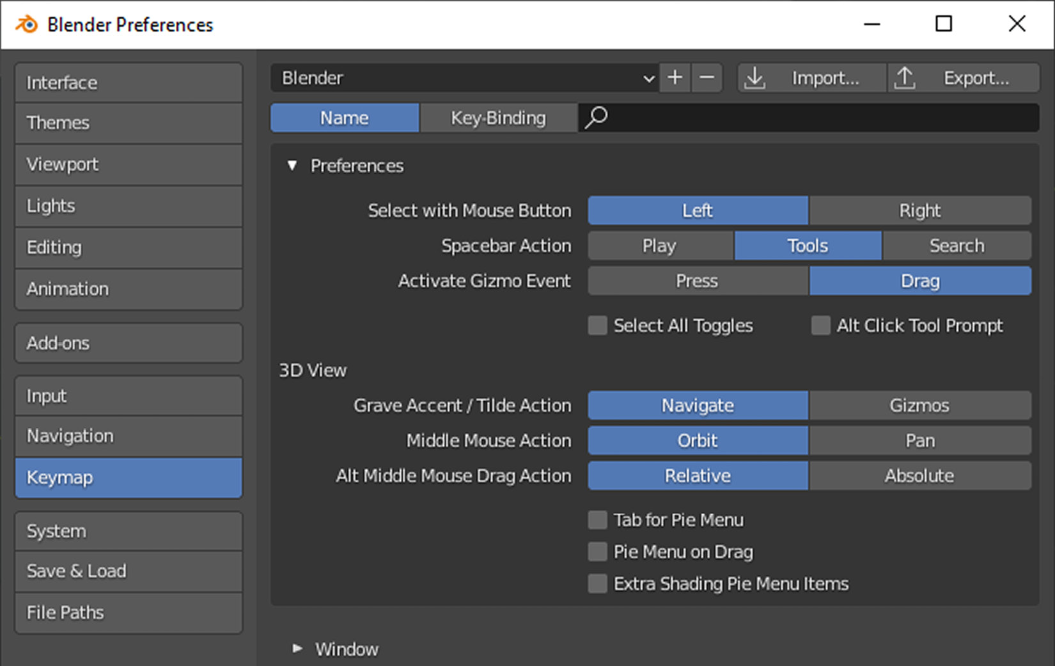The width and height of the screenshot is (1055, 666).
Task: Click the Blender logo in title bar
Action: (x=26, y=24)
